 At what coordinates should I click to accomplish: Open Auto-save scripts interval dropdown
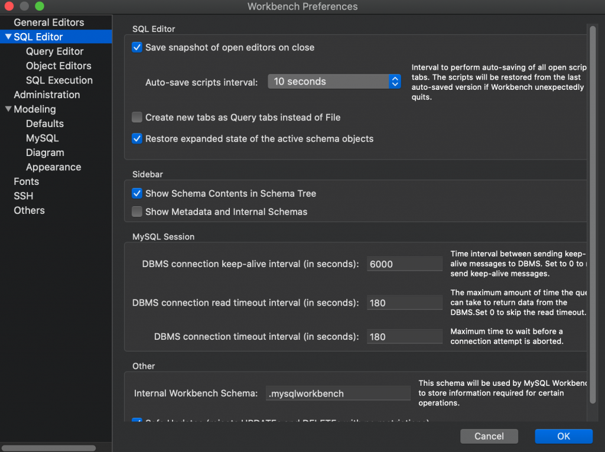click(334, 82)
